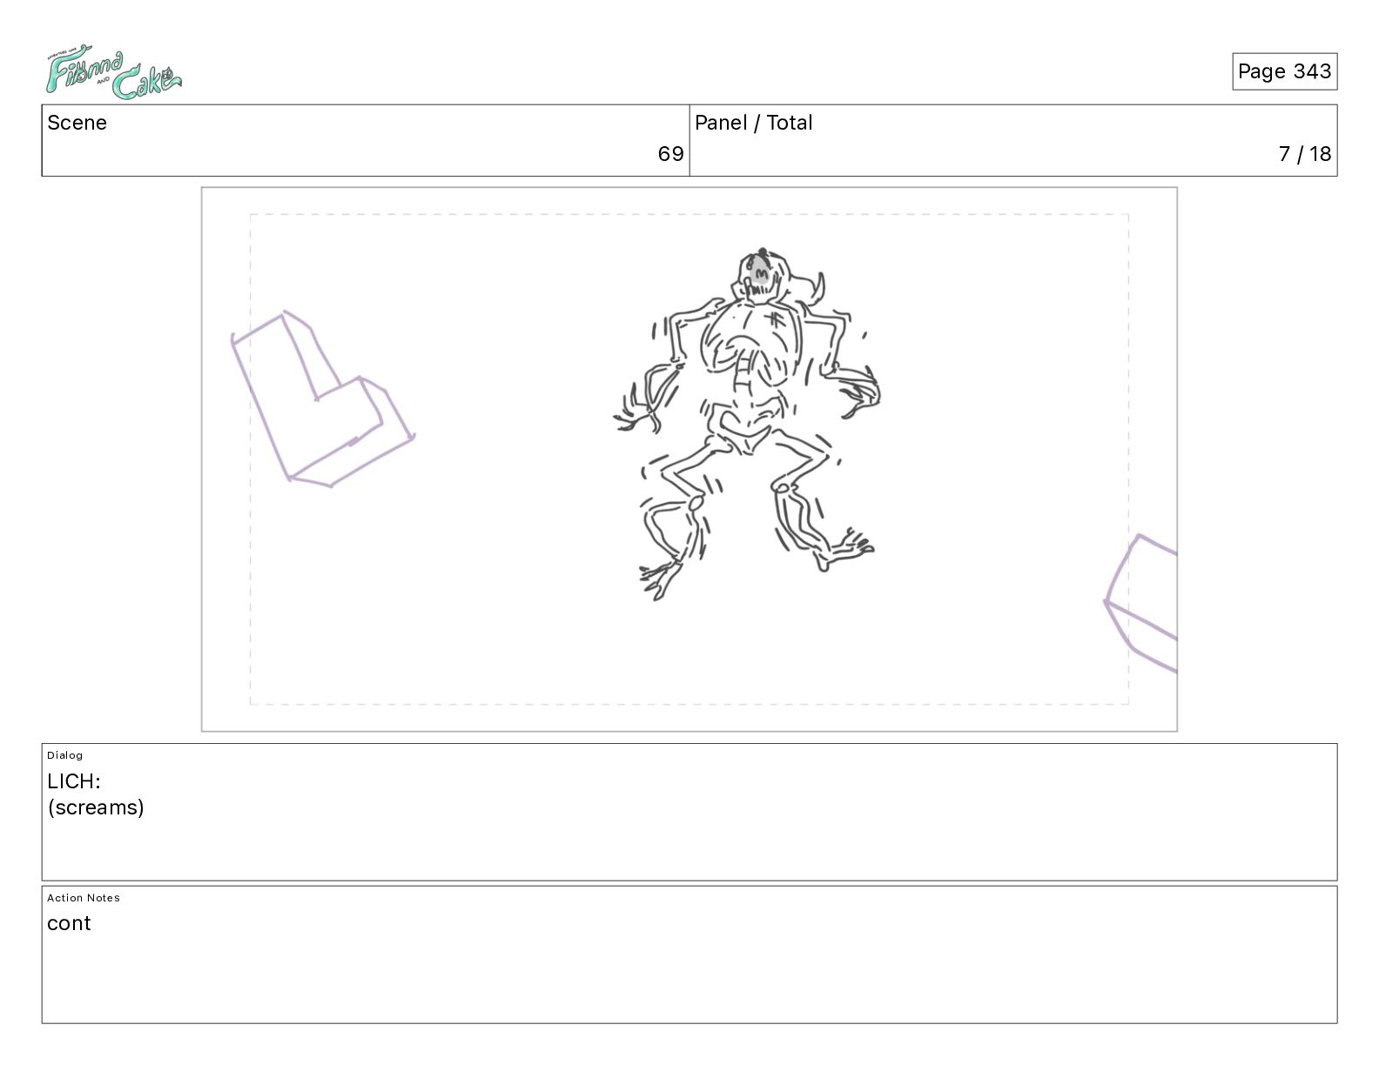Select the cont action note text

(x=69, y=924)
